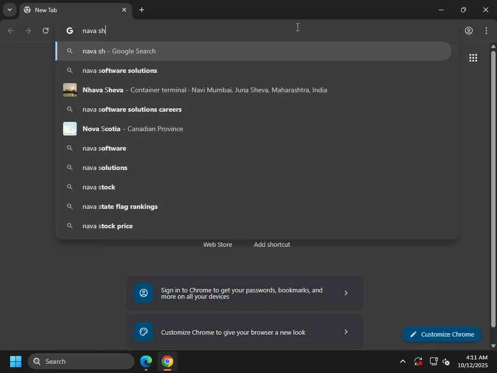Open the Google apps grid
This screenshot has height=373, width=497.
coord(473,58)
